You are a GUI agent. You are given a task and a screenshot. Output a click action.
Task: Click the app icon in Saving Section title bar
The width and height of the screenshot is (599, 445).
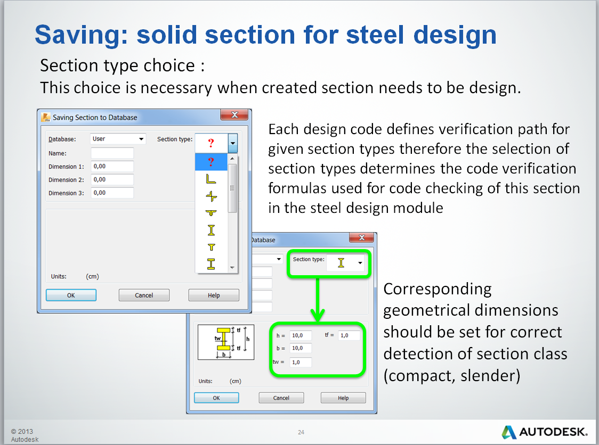46,117
